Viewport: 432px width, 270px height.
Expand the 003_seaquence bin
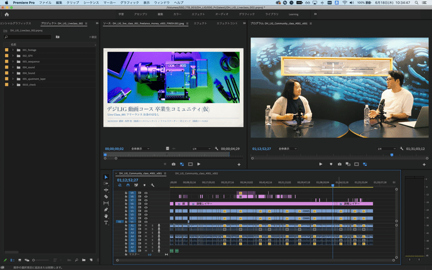(x=12, y=62)
